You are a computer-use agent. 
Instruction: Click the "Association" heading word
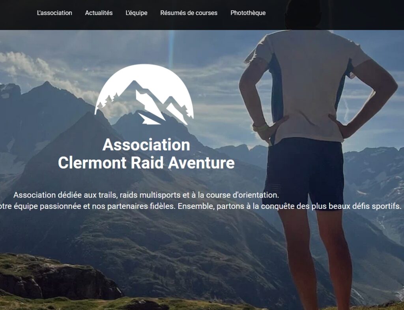point(146,145)
